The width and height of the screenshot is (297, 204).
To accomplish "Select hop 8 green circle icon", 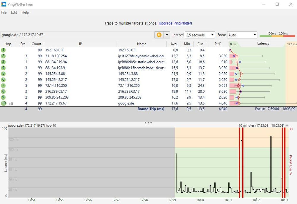I will click(3, 91).
